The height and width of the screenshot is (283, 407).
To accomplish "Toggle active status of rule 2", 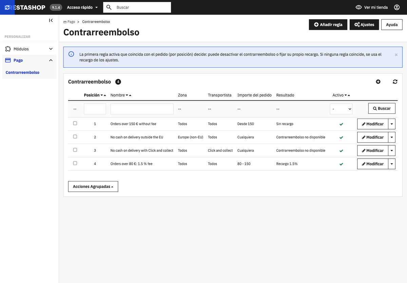I will point(341,137).
